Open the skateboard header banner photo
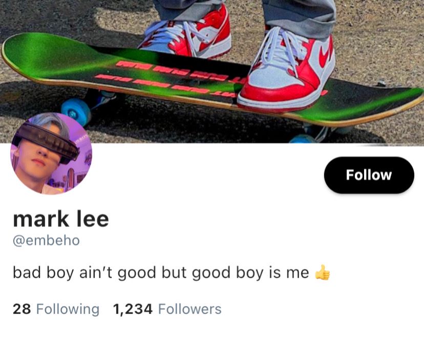This screenshot has width=424, height=340. 212,72
